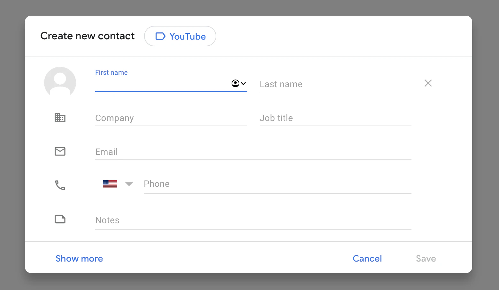Expand the phone country code dropdown arrow

[x=129, y=184]
